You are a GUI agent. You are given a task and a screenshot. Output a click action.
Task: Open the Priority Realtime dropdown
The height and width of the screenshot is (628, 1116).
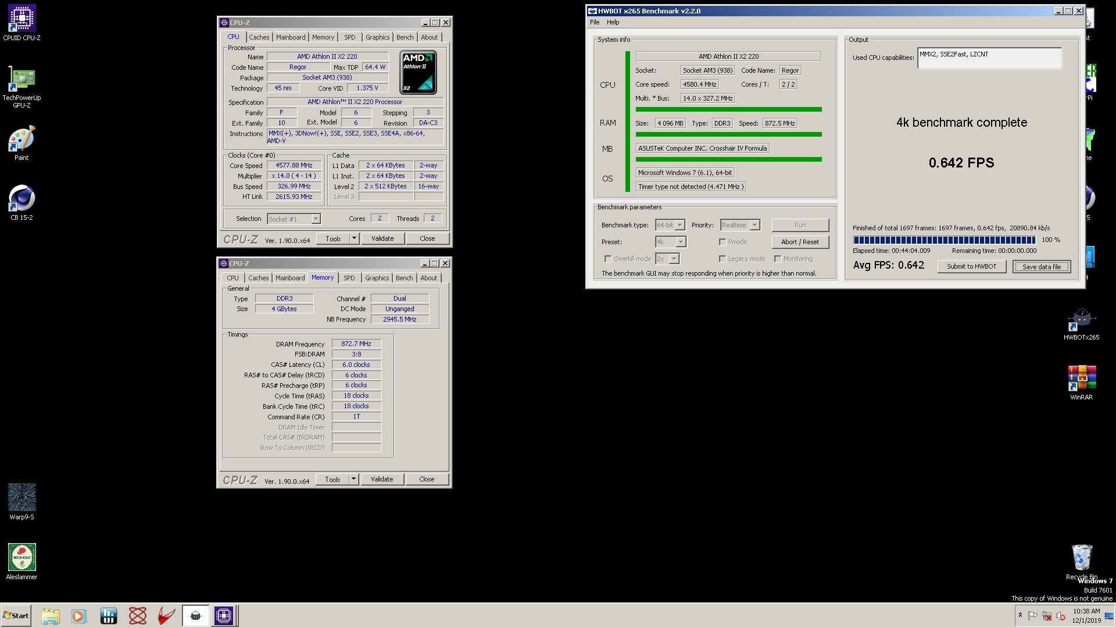coord(740,225)
